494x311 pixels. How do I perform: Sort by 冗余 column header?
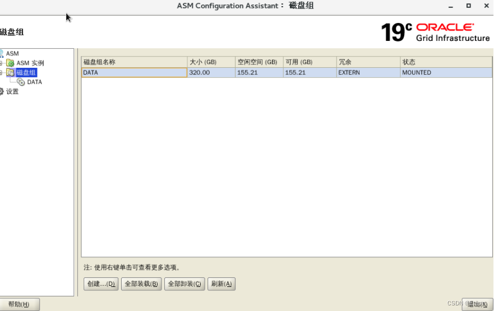tap(368, 62)
